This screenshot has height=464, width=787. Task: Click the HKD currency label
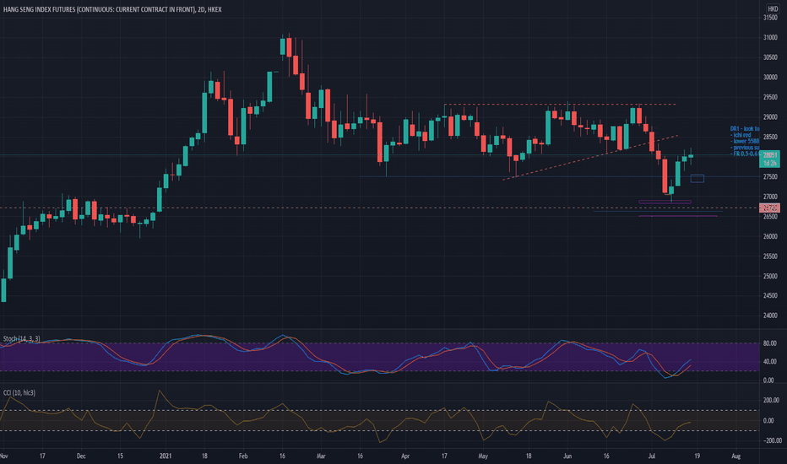pos(773,9)
